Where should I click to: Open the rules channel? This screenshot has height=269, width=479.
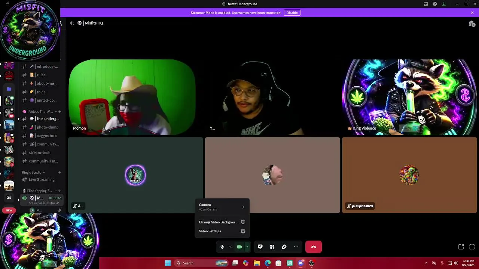(x=41, y=75)
